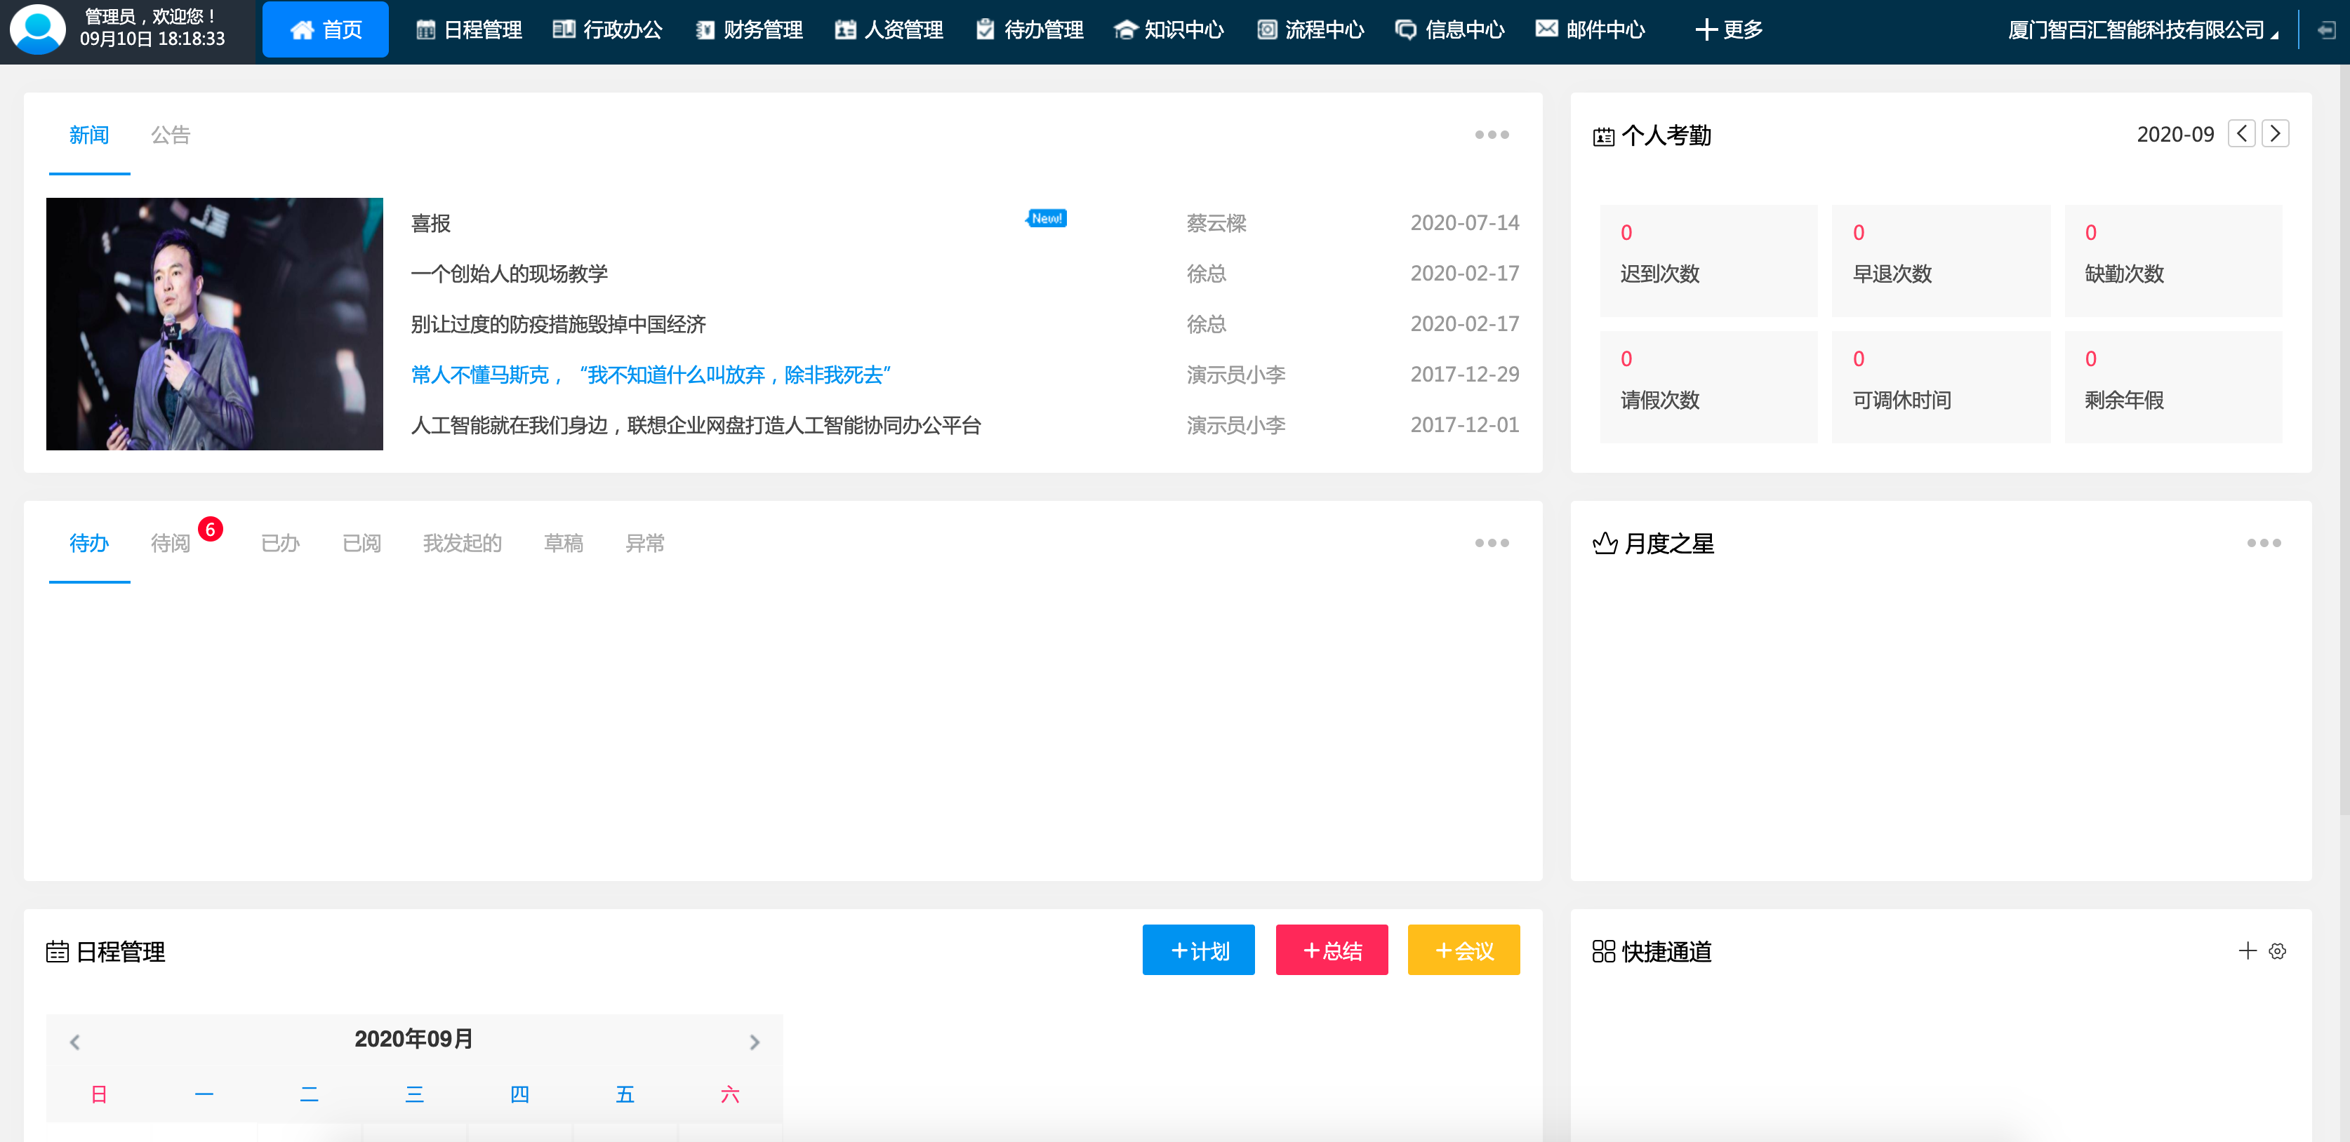The image size is (2350, 1142).
Task: Click the 可调休时间 attendance card
Action: click(x=1940, y=387)
